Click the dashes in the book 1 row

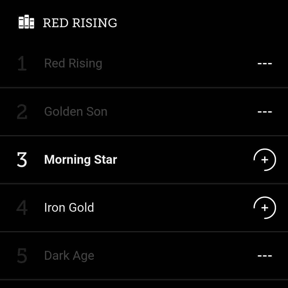click(265, 63)
